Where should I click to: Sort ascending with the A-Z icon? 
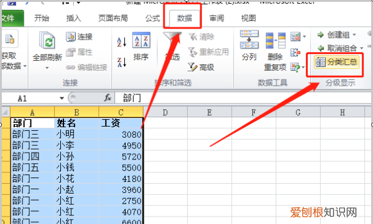pos(122,42)
